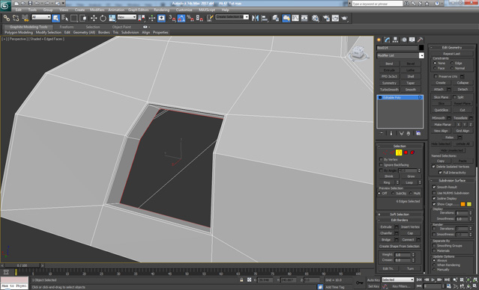
Task: Open the Motion command panel tab
Action: tap(404, 40)
